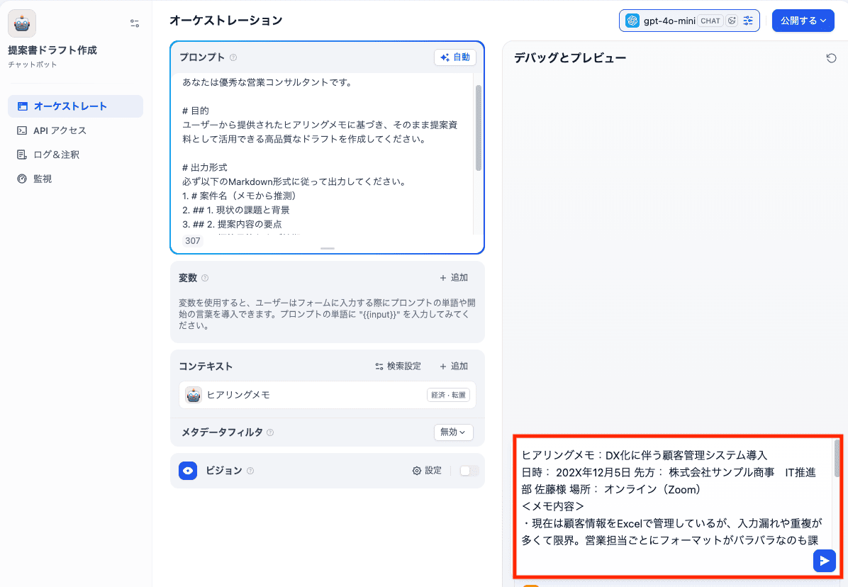Open the 監視 menu item

(75, 179)
